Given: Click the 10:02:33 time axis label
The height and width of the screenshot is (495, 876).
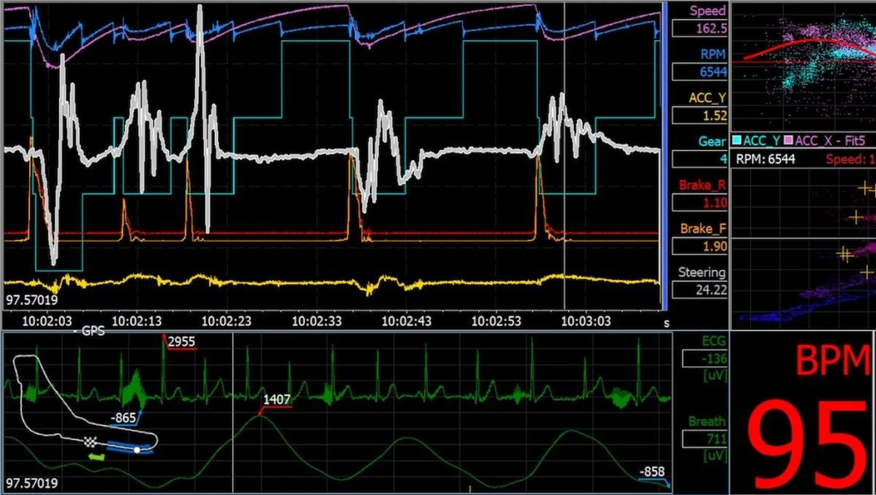Looking at the screenshot, I should (x=317, y=320).
